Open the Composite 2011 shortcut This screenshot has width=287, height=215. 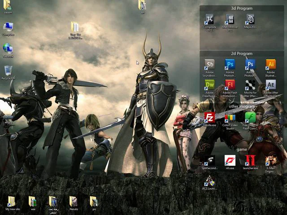click(209, 23)
